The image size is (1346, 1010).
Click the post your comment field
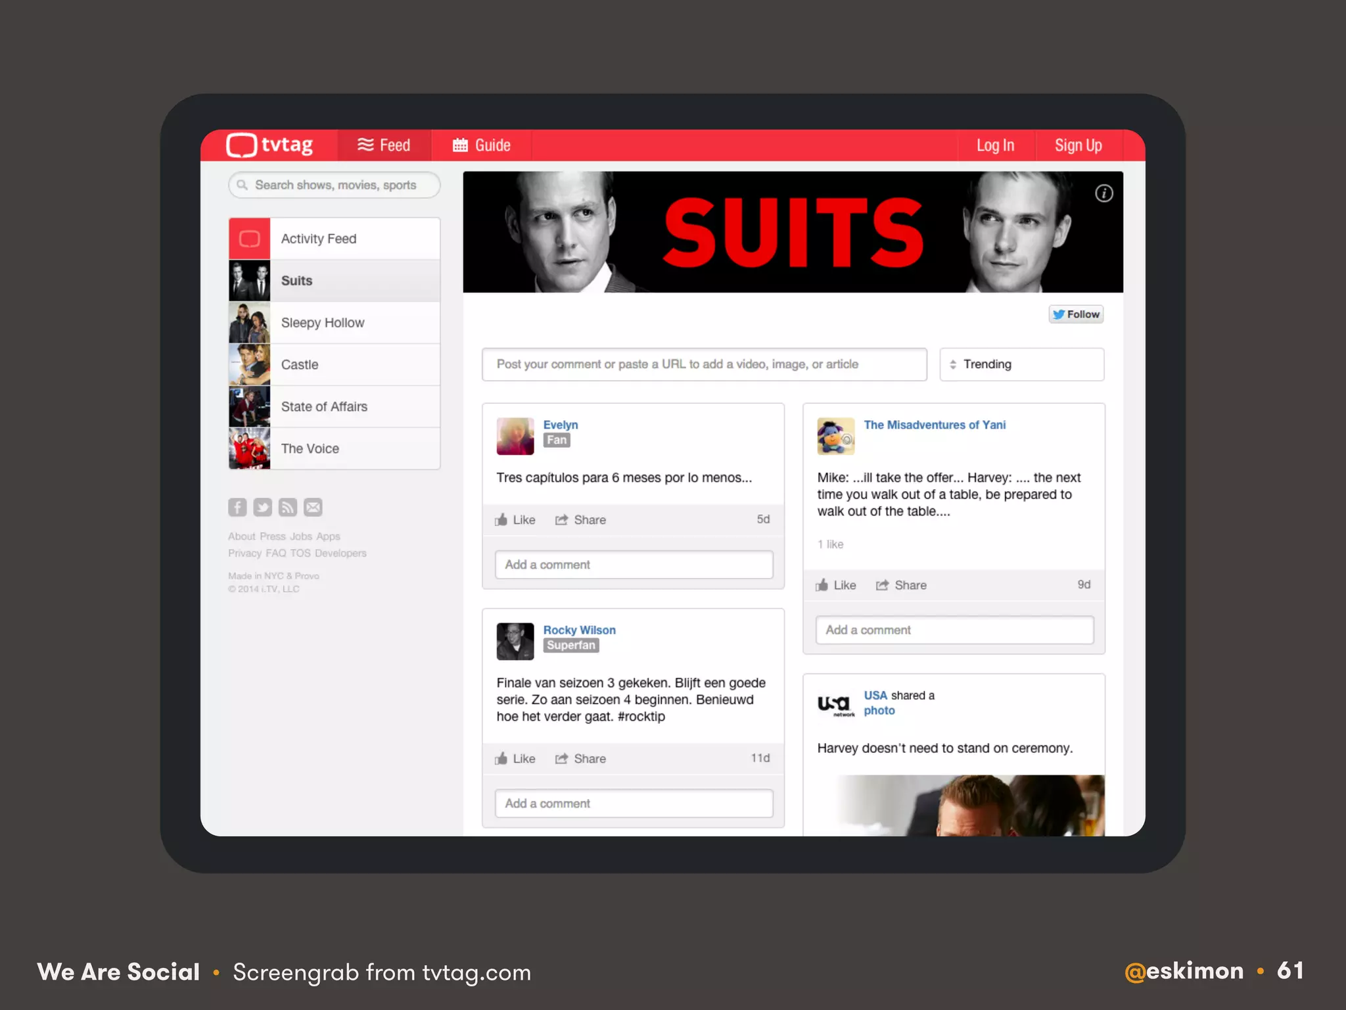[x=705, y=364]
